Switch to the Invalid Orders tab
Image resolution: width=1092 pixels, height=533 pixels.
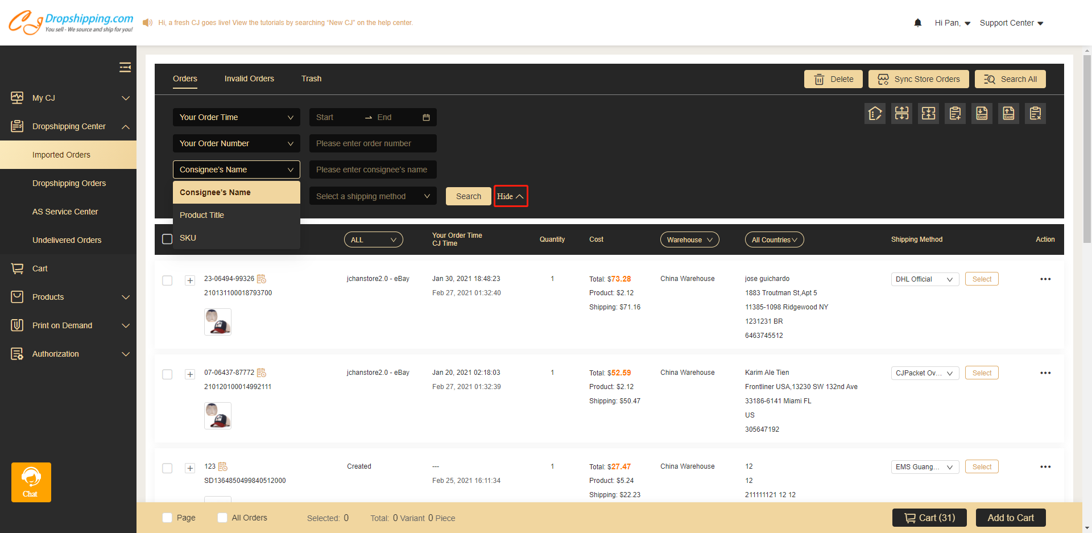click(249, 78)
